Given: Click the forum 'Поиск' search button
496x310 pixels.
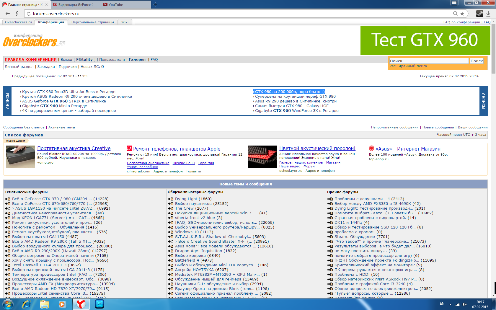Looking at the screenshot, I should pos(477,61).
